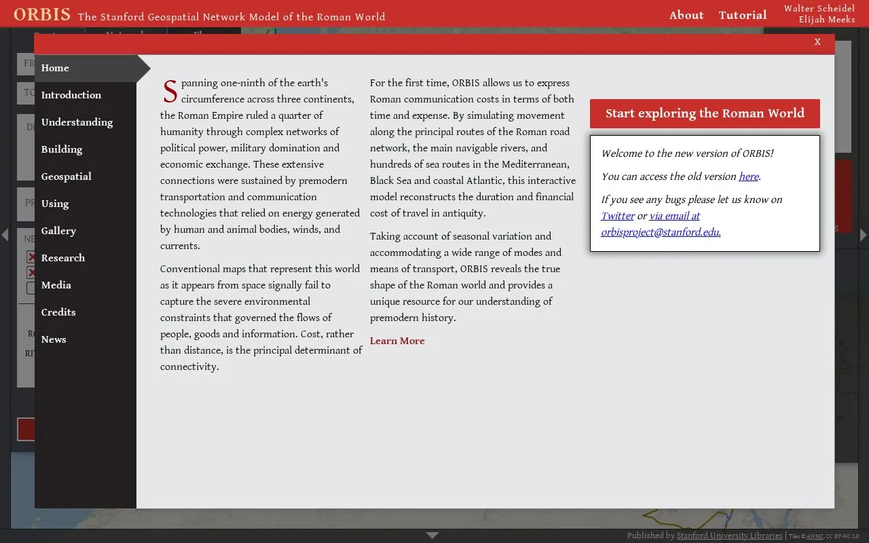Open the News section
869x543 pixels.
pos(86,339)
